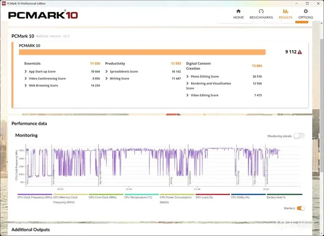Click the PCMark 10 title bar app icon
Screen dimensions: 324x236
pos(4,3)
